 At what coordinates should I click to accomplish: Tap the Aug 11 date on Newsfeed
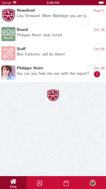click(x=99, y=11)
